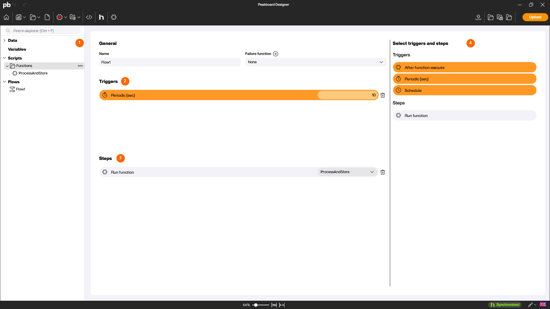This screenshot has width=550, height=309.
Task: Click the first open-folder icon beside the upload tray
Action: pyautogui.click(x=490, y=17)
